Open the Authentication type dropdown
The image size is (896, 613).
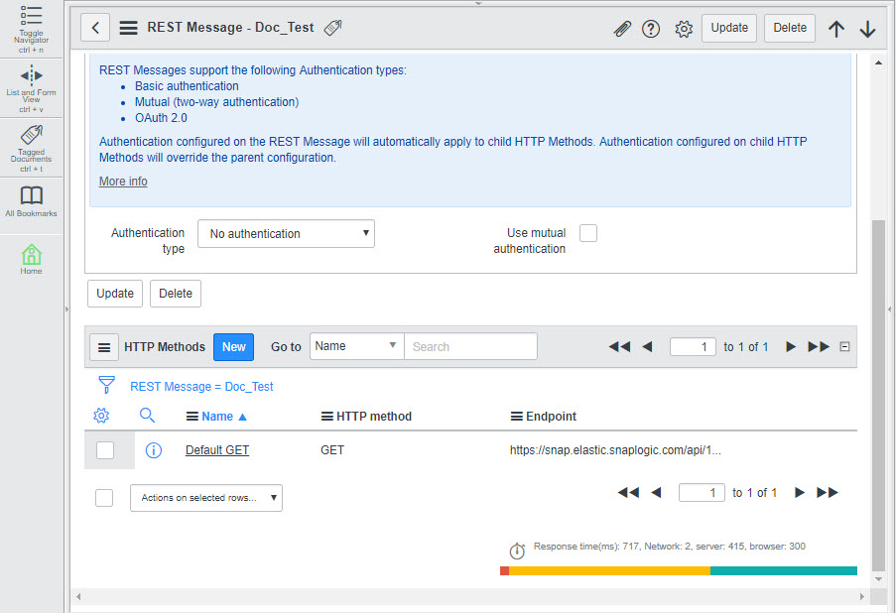[286, 234]
